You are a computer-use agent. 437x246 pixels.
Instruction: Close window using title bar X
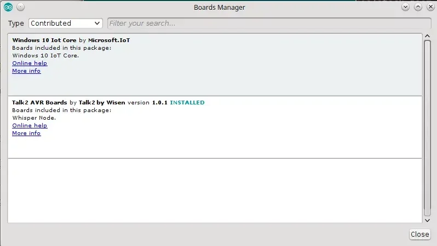(430, 7)
